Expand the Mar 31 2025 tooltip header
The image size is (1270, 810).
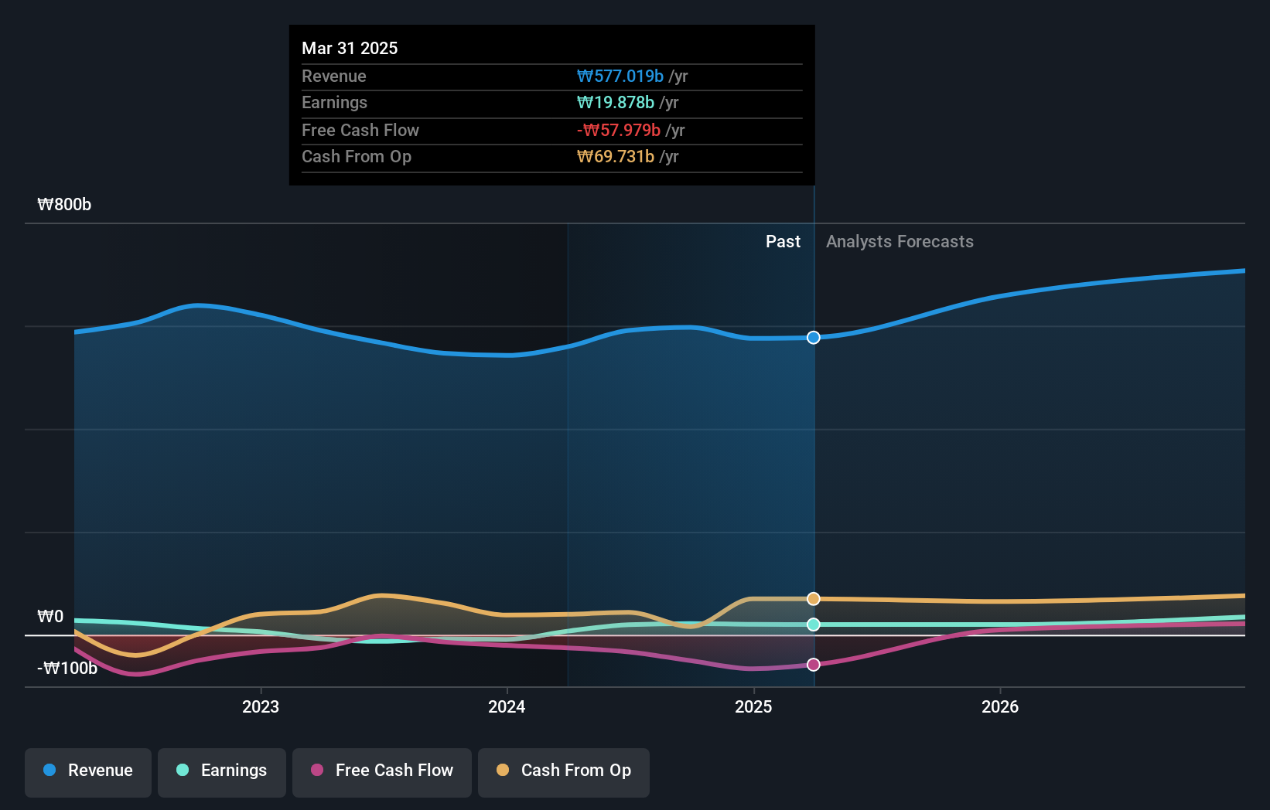pos(350,48)
